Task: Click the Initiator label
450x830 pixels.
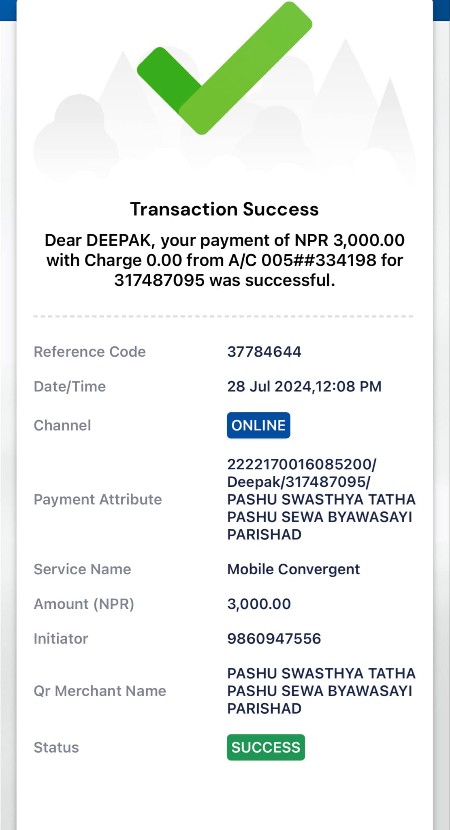Action: pyautogui.click(x=61, y=639)
